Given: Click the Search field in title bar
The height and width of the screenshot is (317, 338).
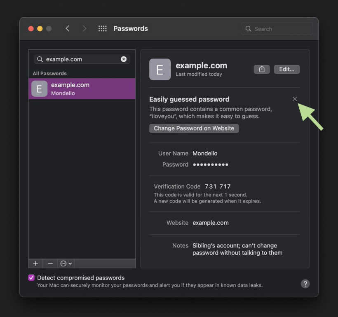Looking at the screenshot, I should coord(277,29).
